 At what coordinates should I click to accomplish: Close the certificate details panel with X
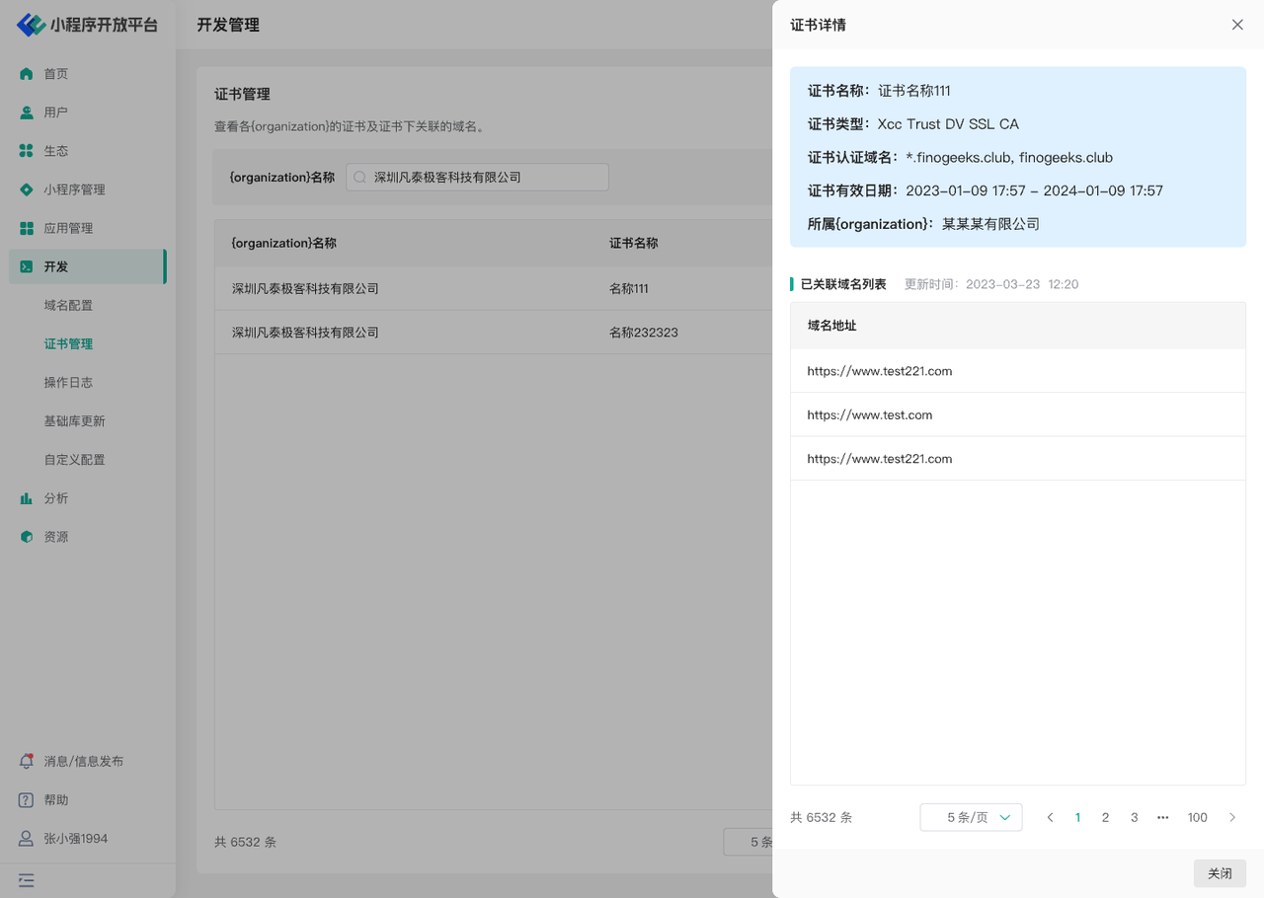pyautogui.click(x=1237, y=25)
